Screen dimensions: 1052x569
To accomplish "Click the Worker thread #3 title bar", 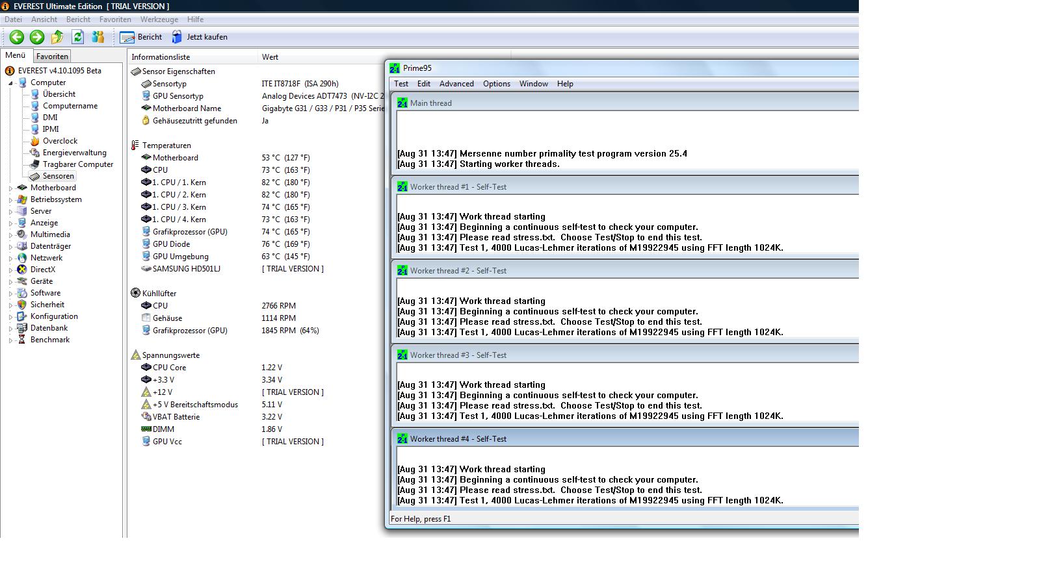I will click(x=627, y=355).
